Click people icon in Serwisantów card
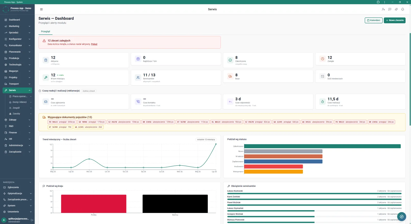Screen dimensions: 411x224 (x=138, y=77)
